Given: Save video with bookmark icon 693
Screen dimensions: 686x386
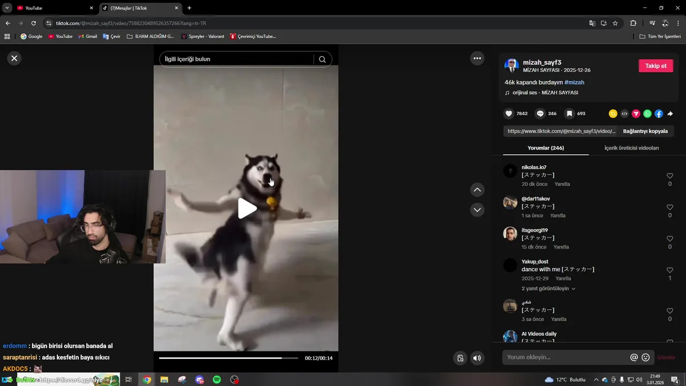Looking at the screenshot, I should tap(570, 114).
